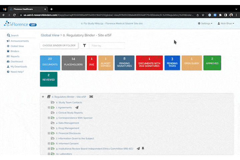Click browser back arrow

(x=4, y=15)
